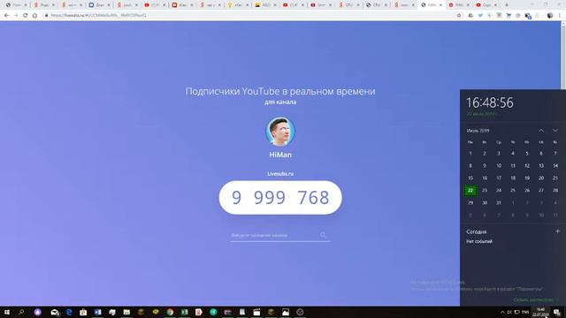Open Excel from the taskbar

tap(185, 312)
